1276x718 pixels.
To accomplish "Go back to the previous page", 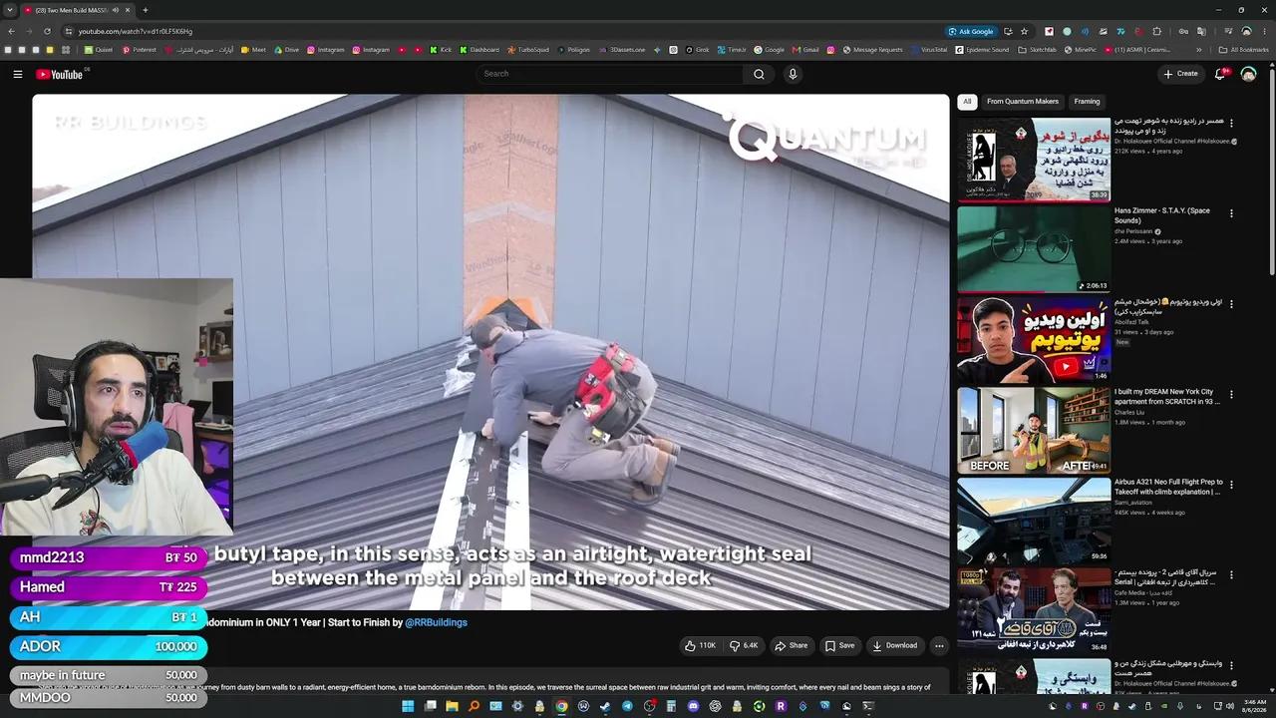I will 11,31.
